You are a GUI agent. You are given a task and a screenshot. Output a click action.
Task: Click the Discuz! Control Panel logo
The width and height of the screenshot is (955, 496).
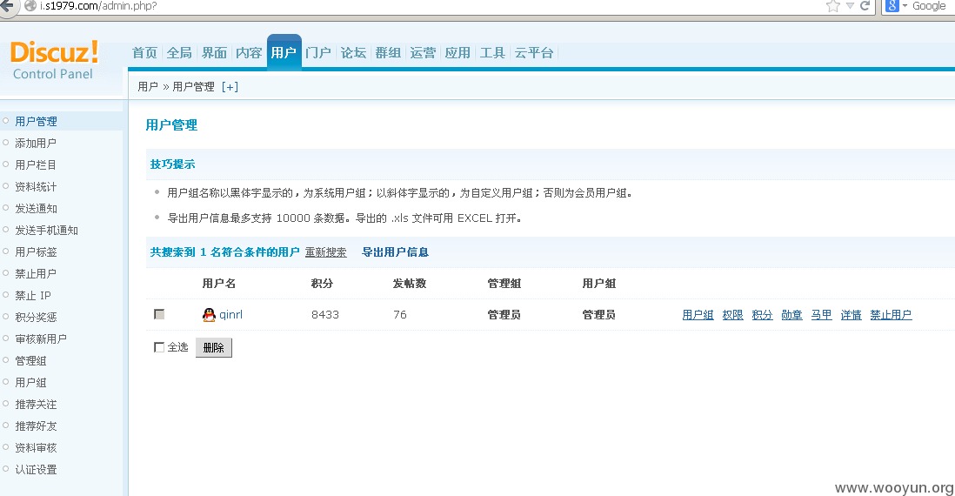(x=54, y=60)
